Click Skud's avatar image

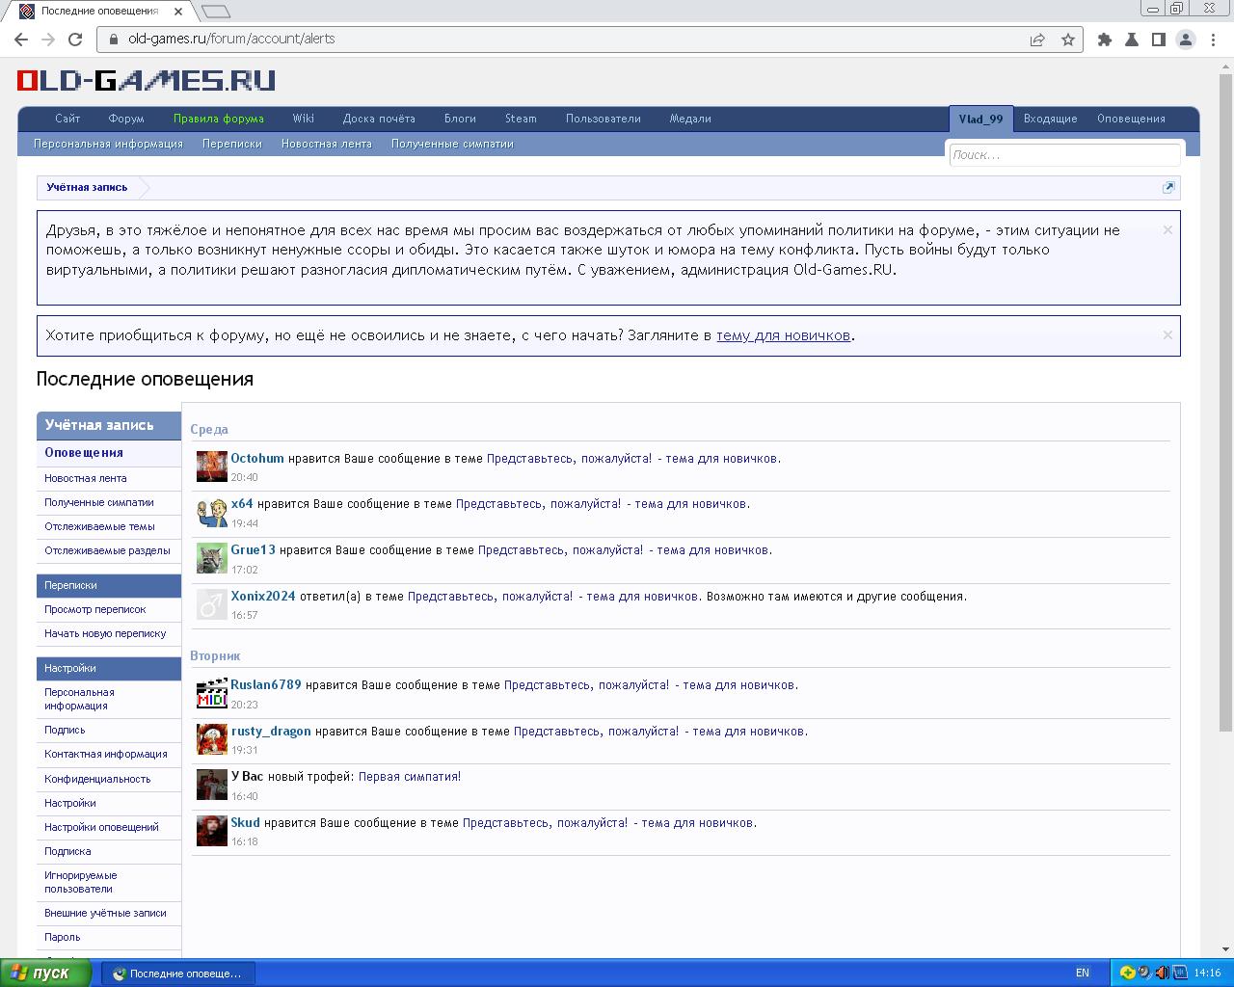211,831
